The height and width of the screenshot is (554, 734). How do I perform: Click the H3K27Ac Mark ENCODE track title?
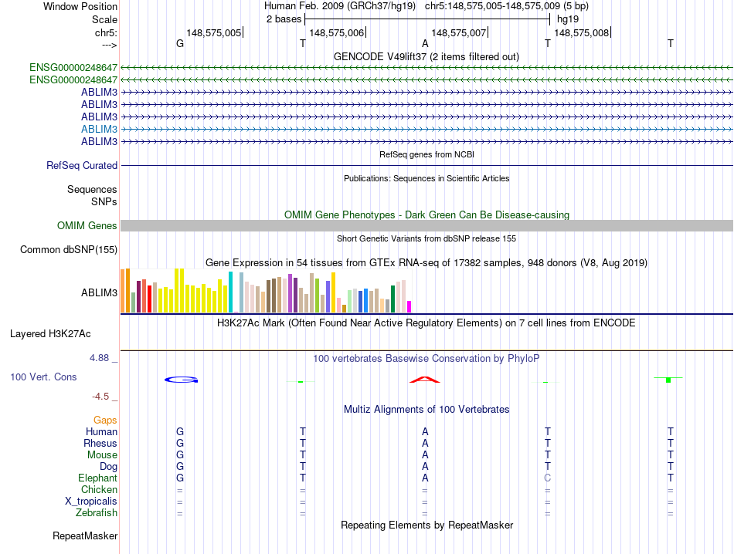(x=426, y=323)
